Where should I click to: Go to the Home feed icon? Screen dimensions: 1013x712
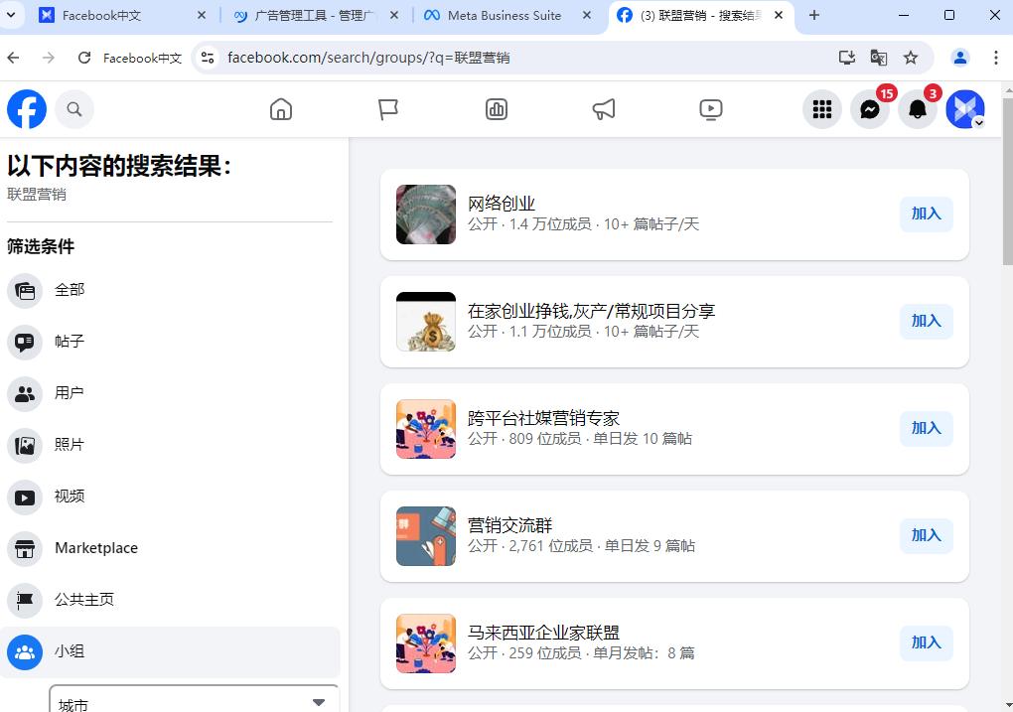(x=280, y=109)
